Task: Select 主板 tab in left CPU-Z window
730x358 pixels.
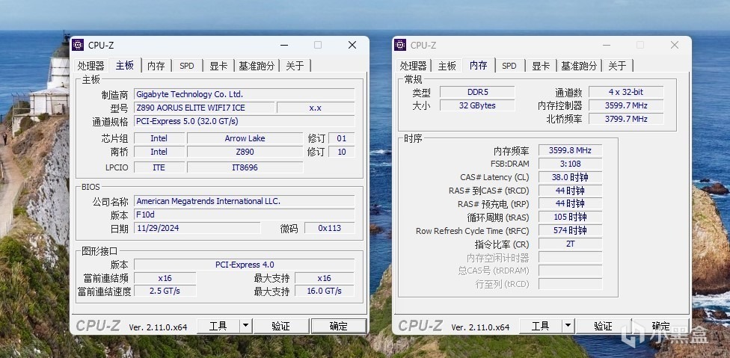Action: 124,66
